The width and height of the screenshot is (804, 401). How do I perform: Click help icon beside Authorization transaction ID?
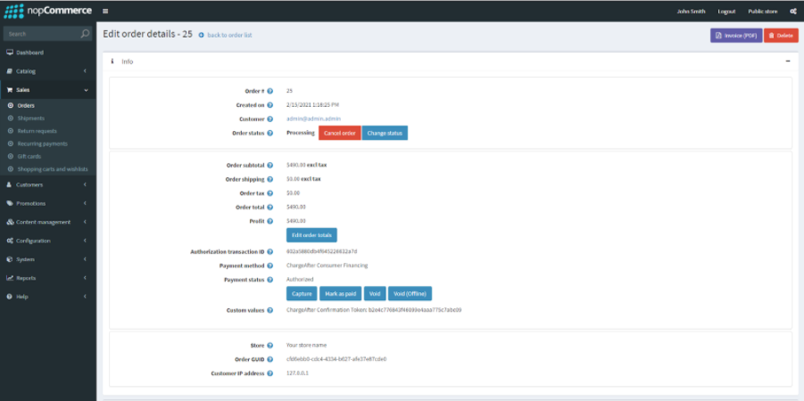tap(269, 252)
